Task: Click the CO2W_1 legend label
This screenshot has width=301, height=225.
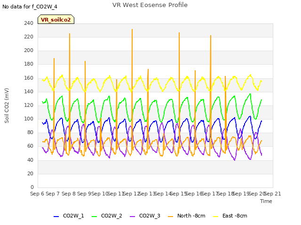Action: tap(73, 216)
